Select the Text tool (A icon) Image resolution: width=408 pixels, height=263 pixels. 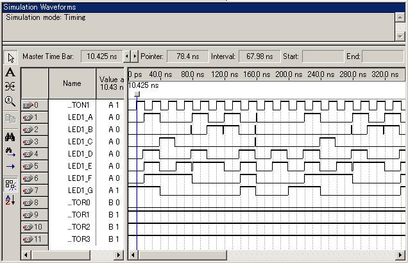click(10, 72)
